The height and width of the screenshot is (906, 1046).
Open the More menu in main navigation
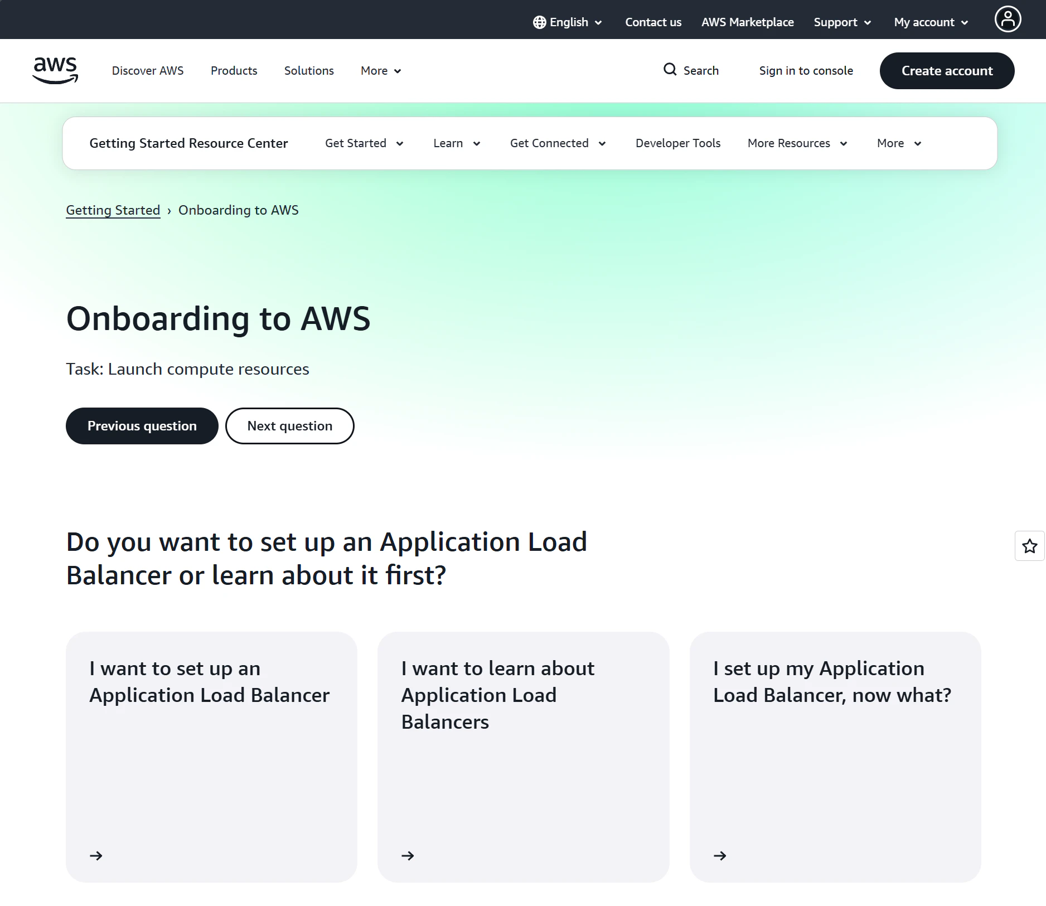point(381,71)
